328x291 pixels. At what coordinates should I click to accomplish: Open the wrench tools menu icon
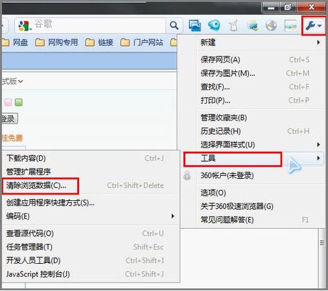coord(313,26)
